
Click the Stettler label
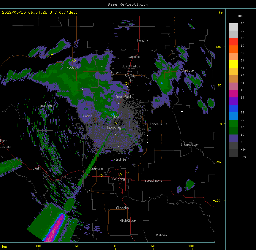[x=188, y=70]
